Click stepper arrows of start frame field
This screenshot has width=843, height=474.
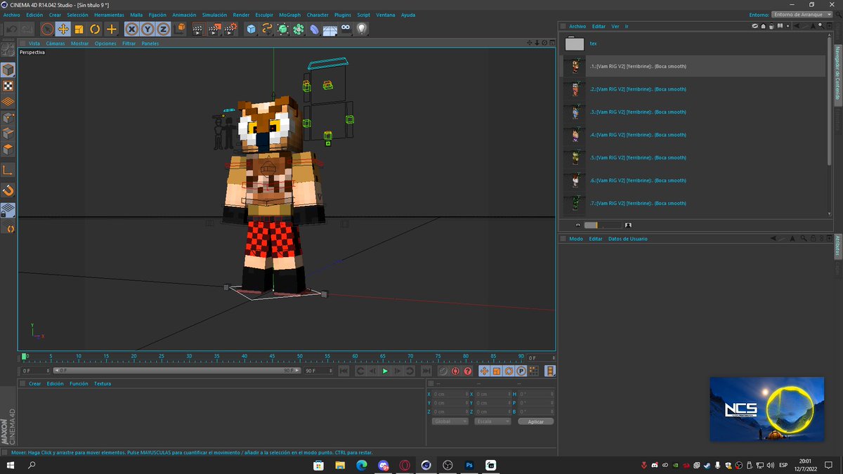(48, 371)
